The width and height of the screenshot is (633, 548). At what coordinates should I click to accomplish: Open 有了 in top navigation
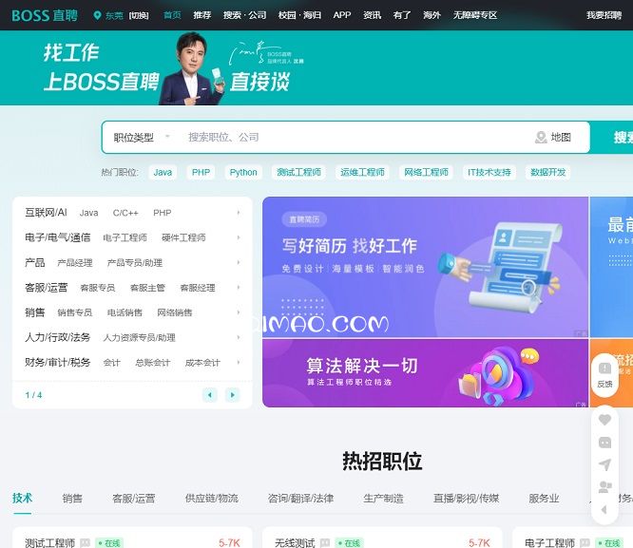[x=402, y=15]
